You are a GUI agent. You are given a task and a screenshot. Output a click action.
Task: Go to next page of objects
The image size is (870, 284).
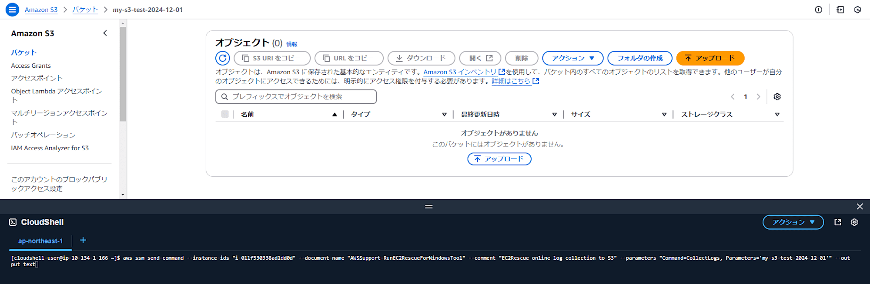tap(758, 97)
